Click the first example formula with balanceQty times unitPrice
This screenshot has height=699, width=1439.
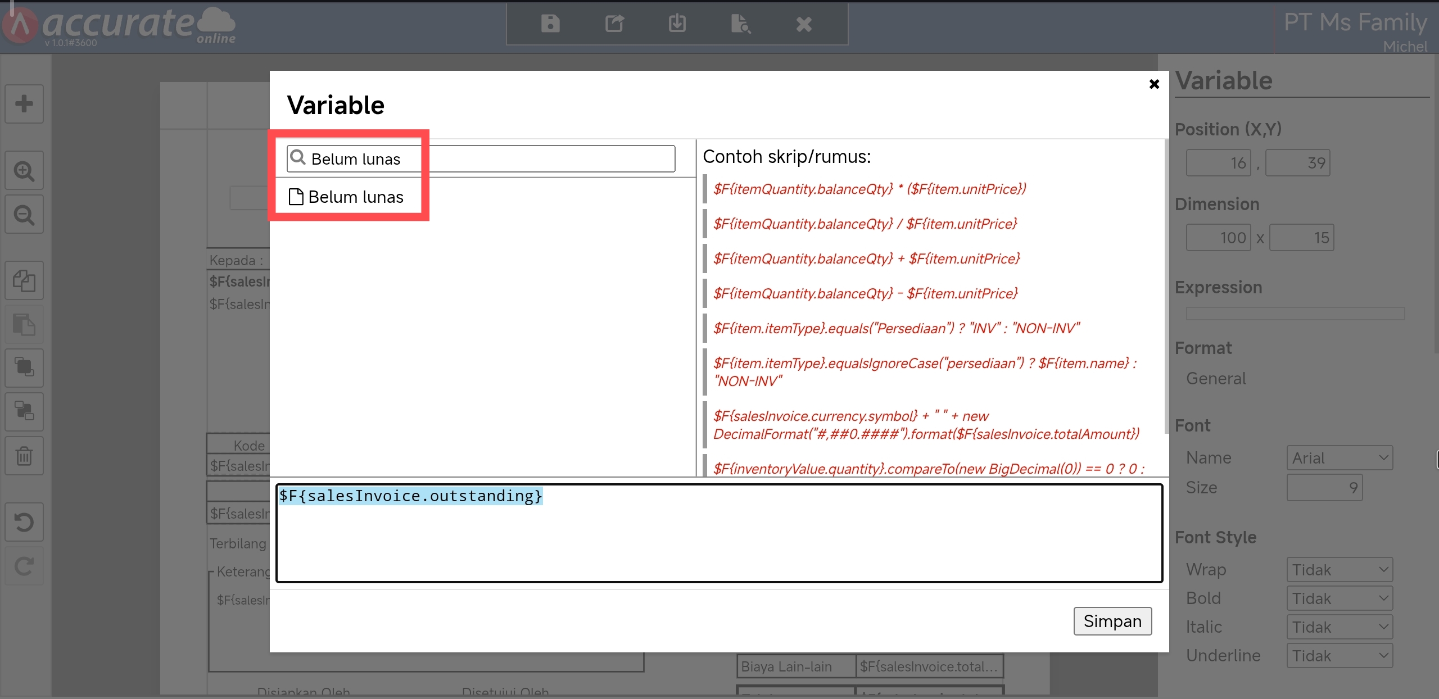click(x=869, y=189)
